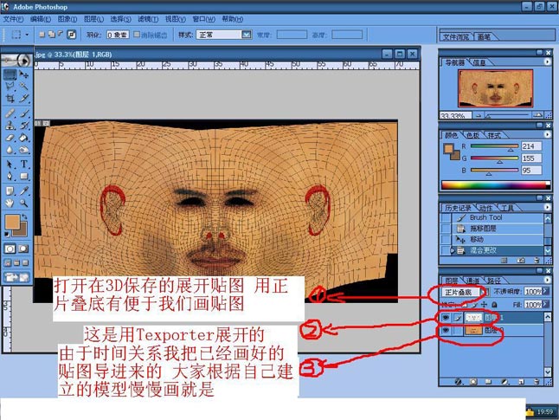Toggle lock all in Layers panel
The width and height of the screenshot is (559, 420).
coord(494,305)
